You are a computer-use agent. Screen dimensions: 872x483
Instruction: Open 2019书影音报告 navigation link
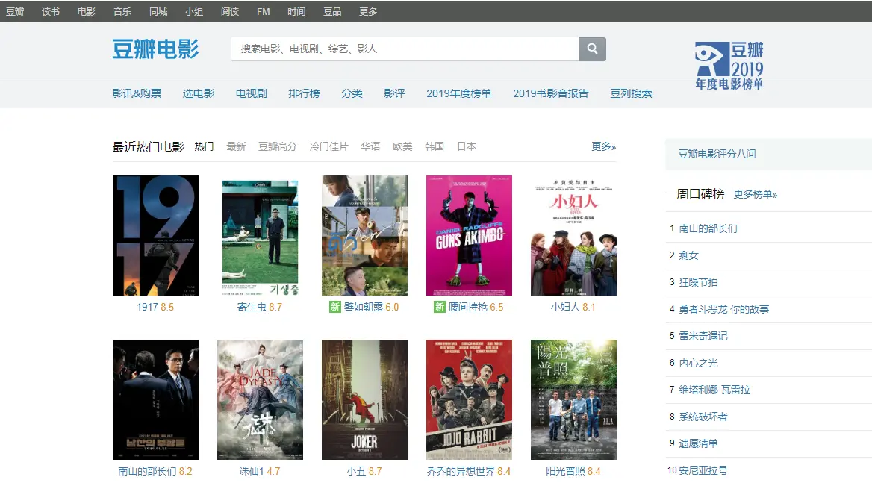(550, 93)
